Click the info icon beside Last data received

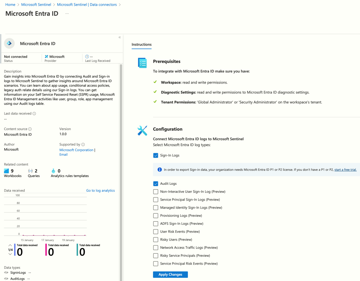pos(34,113)
